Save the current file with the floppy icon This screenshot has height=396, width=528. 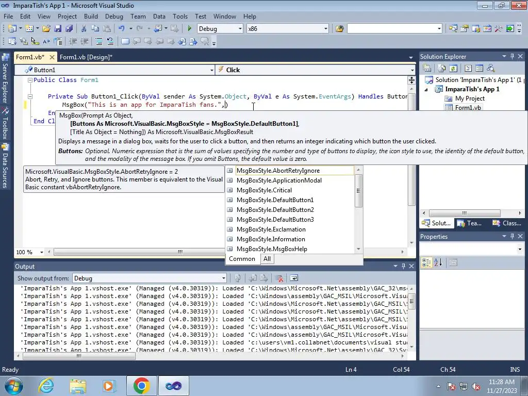(58, 29)
